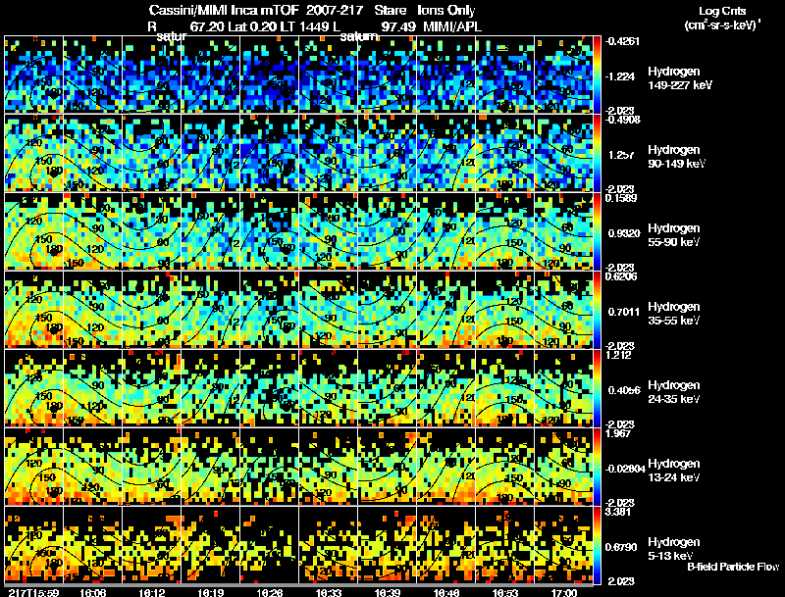Click the 16:12 time axis label
The image size is (785, 597).
(x=152, y=592)
